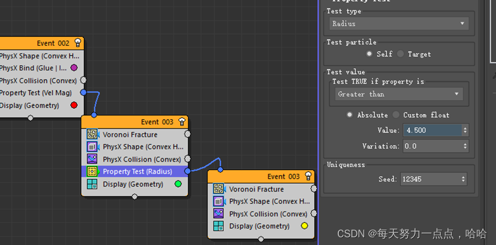
Task: Open the Greater than condition dropdown
Action: click(x=399, y=94)
